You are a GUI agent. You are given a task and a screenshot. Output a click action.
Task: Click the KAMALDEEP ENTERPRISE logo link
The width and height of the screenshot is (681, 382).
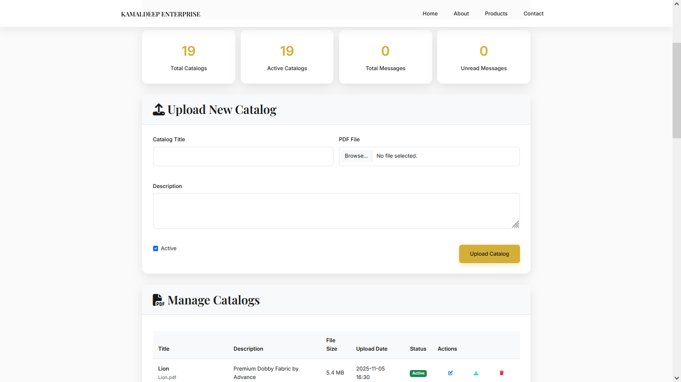[x=161, y=14]
